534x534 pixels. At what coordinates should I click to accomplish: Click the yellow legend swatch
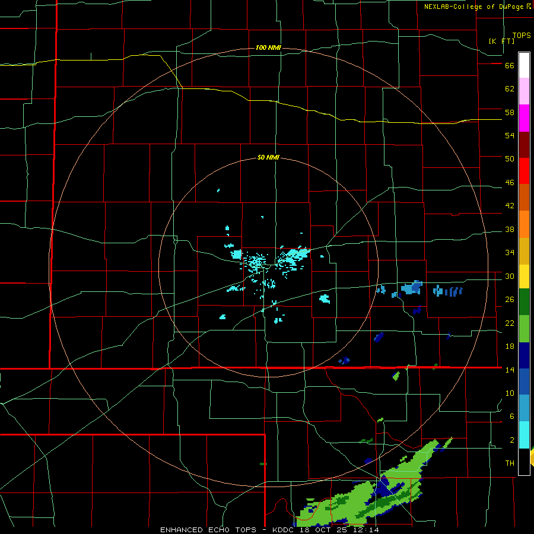click(x=524, y=276)
